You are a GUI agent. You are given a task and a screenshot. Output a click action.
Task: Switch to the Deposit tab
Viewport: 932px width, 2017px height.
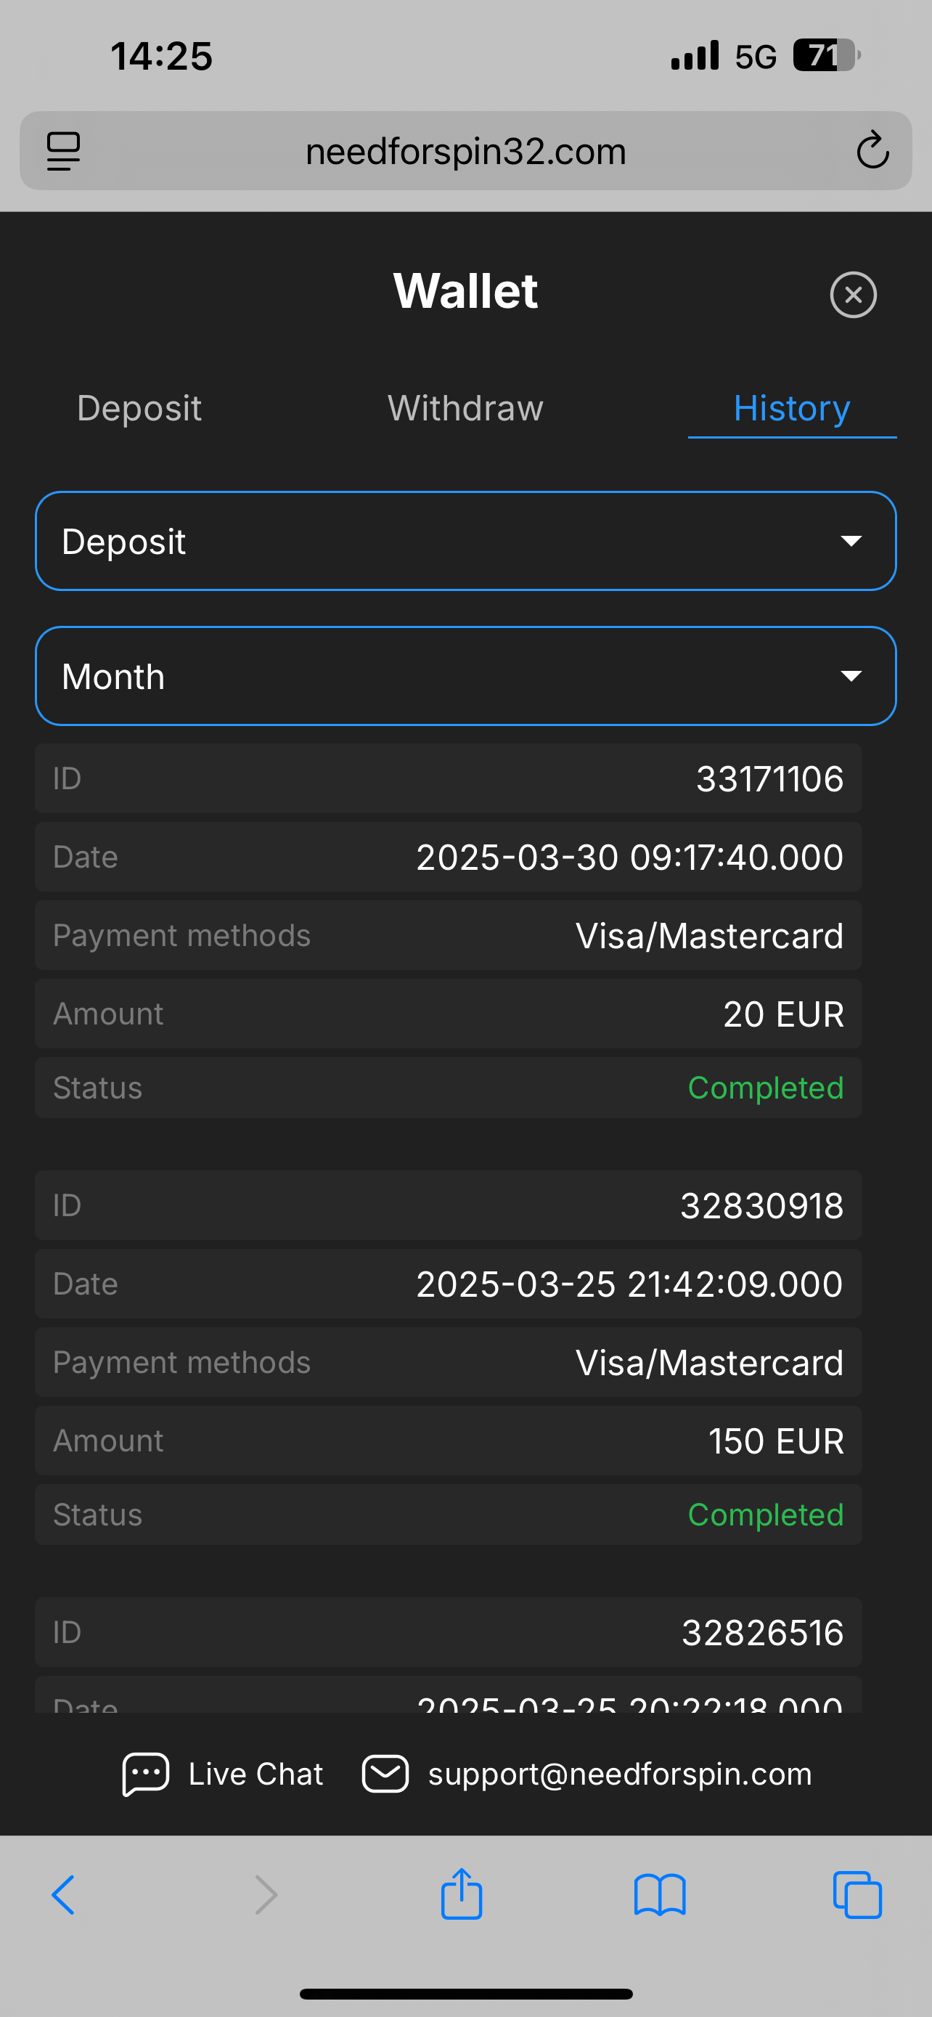(x=139, y=408)
